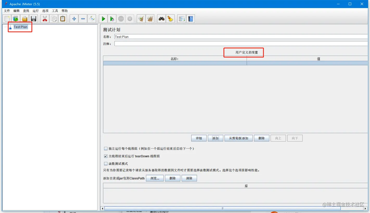The height and width of the screenshot is (213, 370).
Task: Click the horizontal scrollbar left arrow
Action: 103,209
